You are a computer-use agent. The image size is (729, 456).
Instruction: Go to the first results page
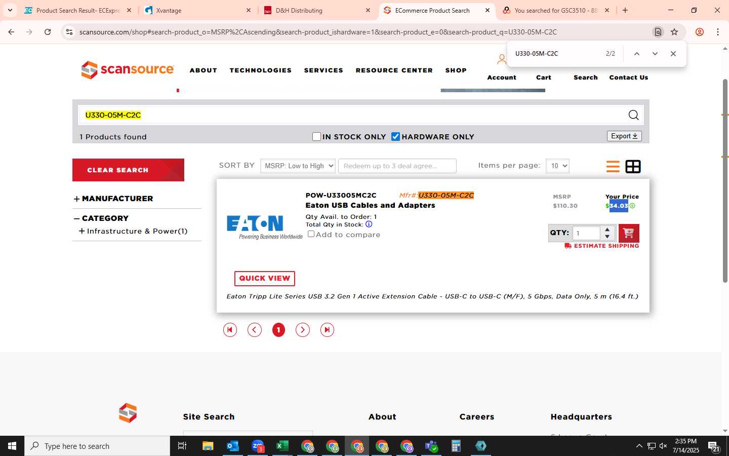click(x=230, y=330)
